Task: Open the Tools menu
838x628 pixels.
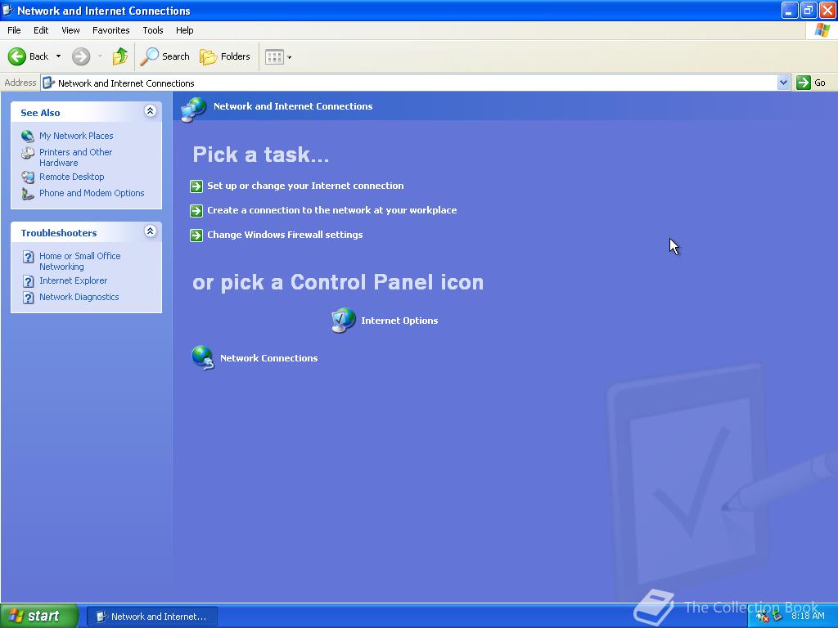Action: coord(152,30)
